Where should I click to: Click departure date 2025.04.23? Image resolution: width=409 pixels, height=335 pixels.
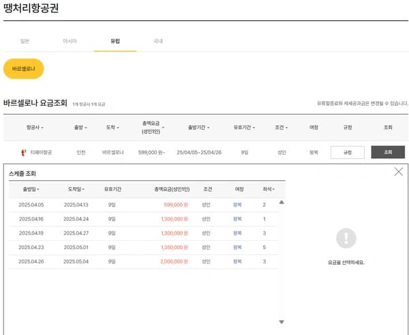(x=31, y=247)
